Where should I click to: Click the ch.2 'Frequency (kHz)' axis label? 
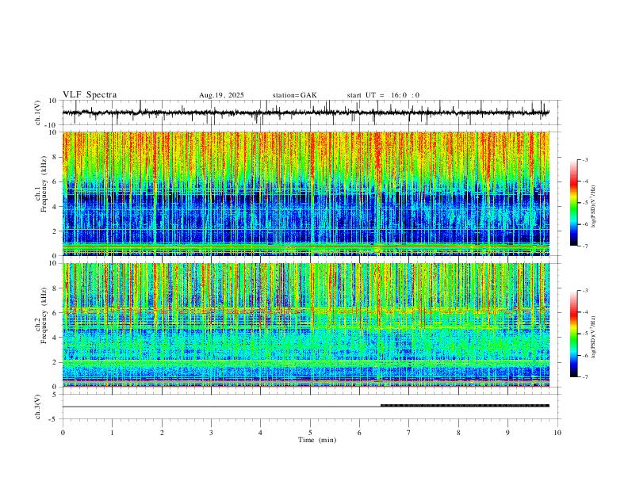point(44,315)
